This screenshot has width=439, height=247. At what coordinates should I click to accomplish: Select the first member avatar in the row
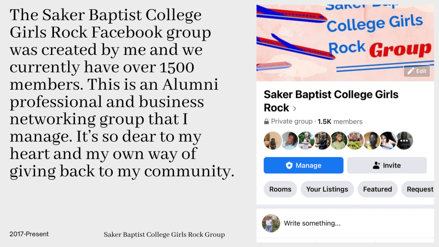pyautogui.click(x=273, y=141)
